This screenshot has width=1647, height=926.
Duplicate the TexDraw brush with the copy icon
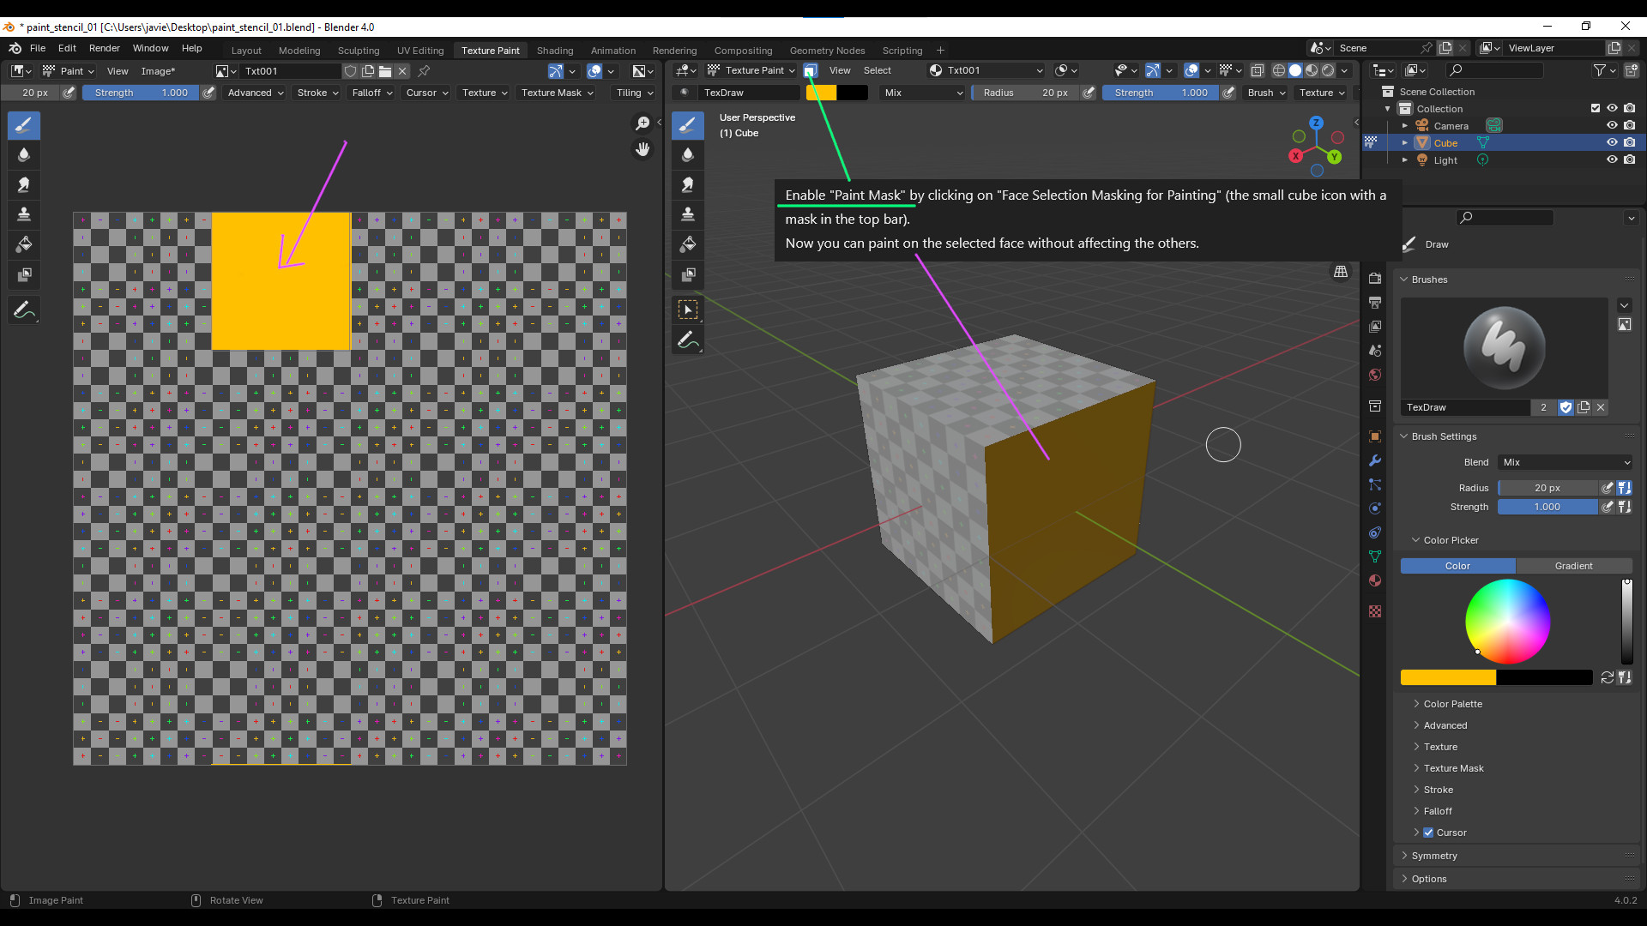coord(1584,407)
